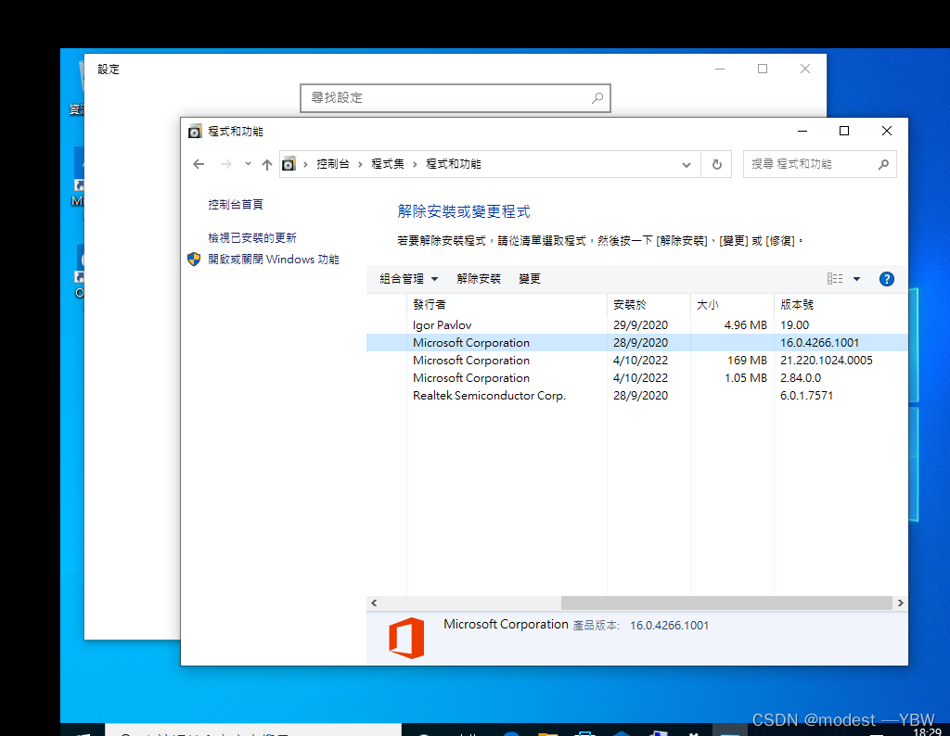Viewport: 950px width, 736px height.
Task: Maximize the 設定 window
Action: tap(763, 69)
